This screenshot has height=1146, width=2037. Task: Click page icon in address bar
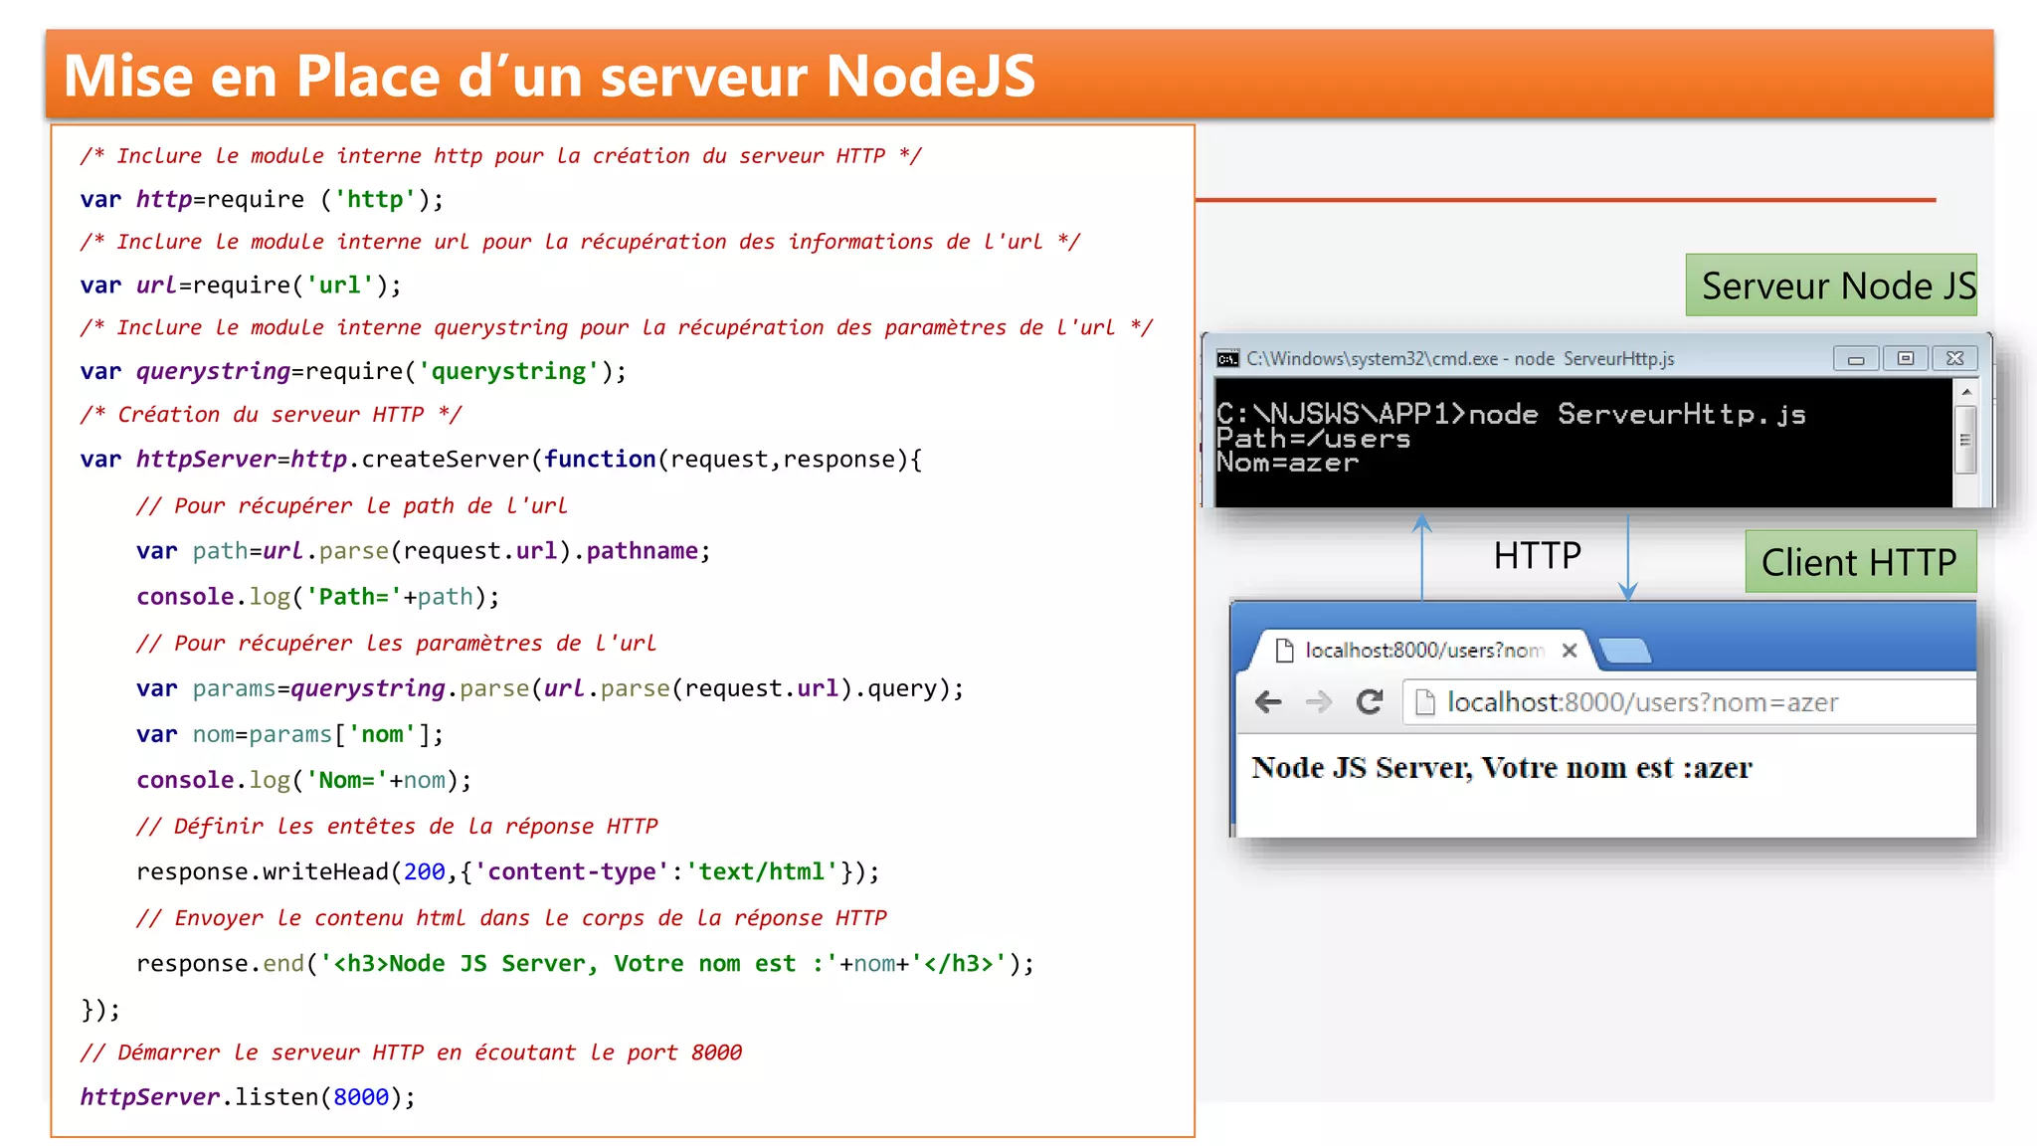click(x=1425, y=702)
